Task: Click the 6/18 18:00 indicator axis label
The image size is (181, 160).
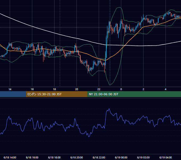Action: tap(54, 157)
